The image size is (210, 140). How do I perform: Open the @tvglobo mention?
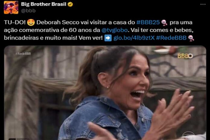point(115,30)
